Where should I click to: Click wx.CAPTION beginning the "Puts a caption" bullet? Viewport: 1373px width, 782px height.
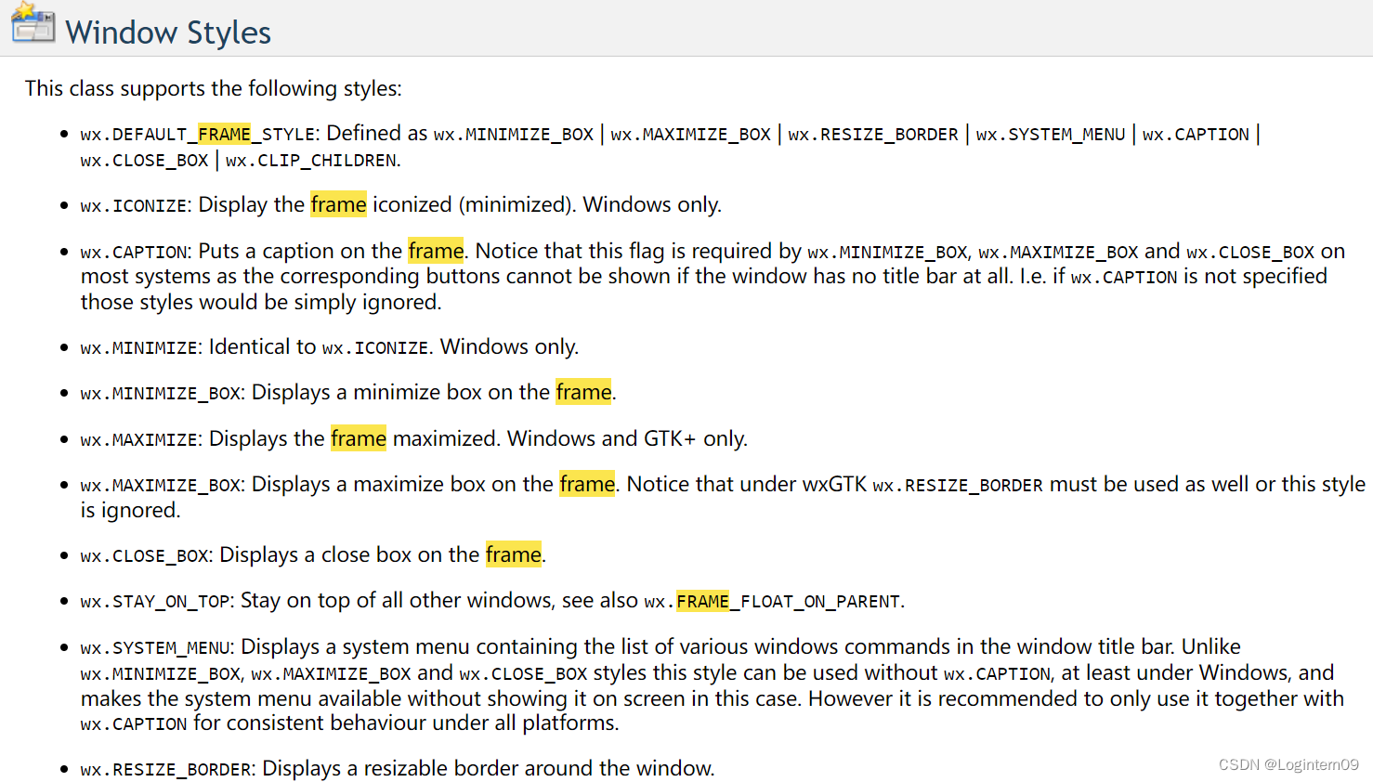(134, 253)
